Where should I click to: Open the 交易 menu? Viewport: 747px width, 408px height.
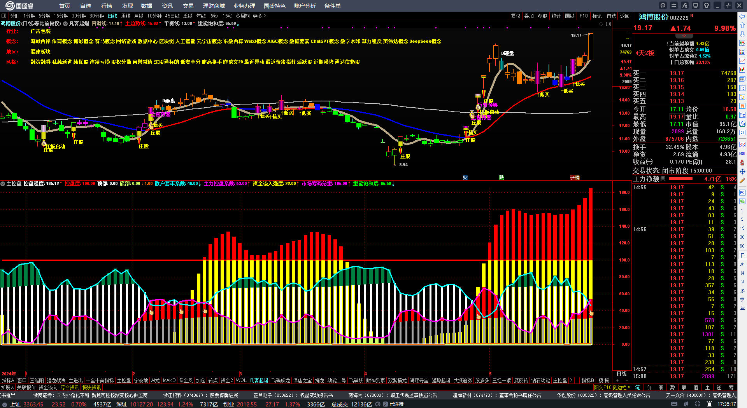tap(188, 6)
